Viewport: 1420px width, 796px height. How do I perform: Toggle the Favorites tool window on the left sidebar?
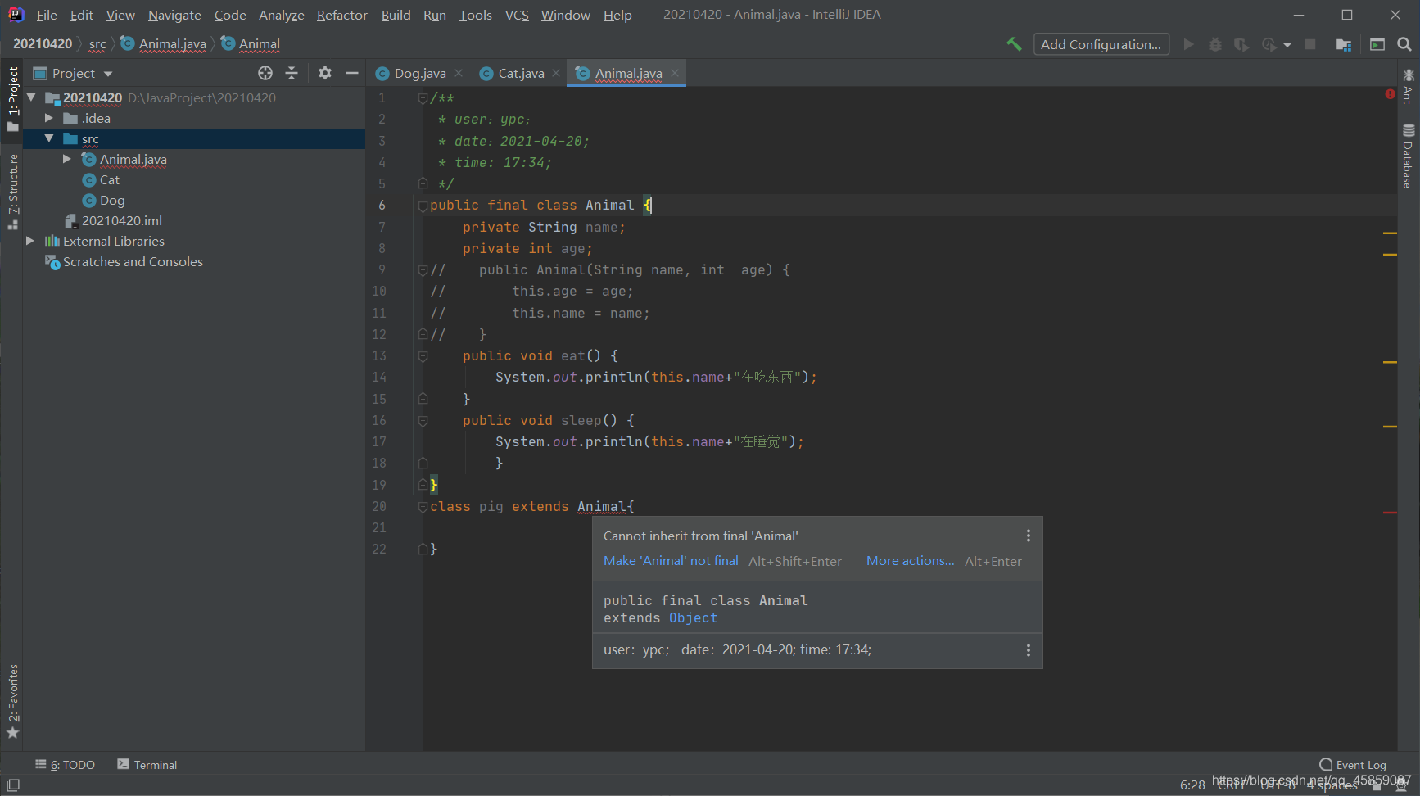click(x=13, y=701)
